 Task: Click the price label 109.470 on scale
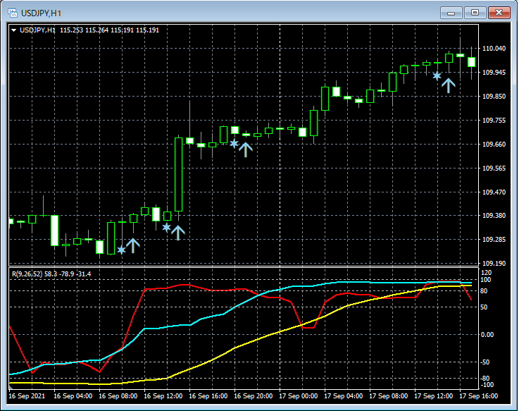[x=494, y=192]
